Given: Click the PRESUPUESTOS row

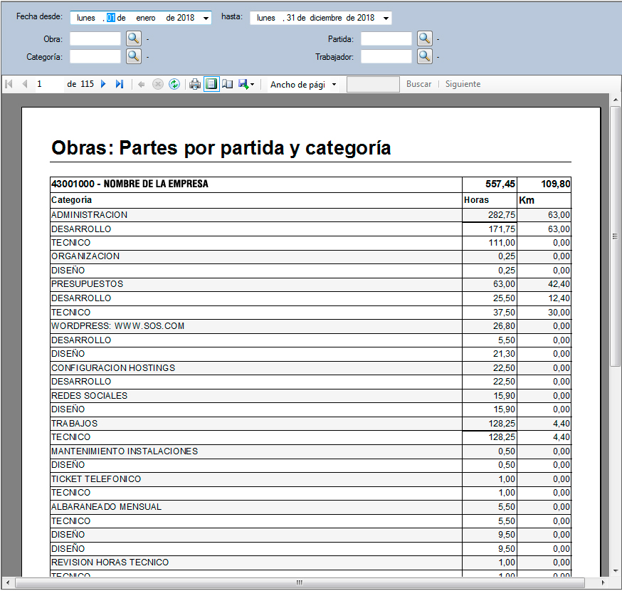Looking at the screenshot, I should [x=310, y=284].
